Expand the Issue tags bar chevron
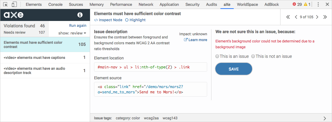Image resolution: width=332 pixels, height=122 pixels. [325, 118]
